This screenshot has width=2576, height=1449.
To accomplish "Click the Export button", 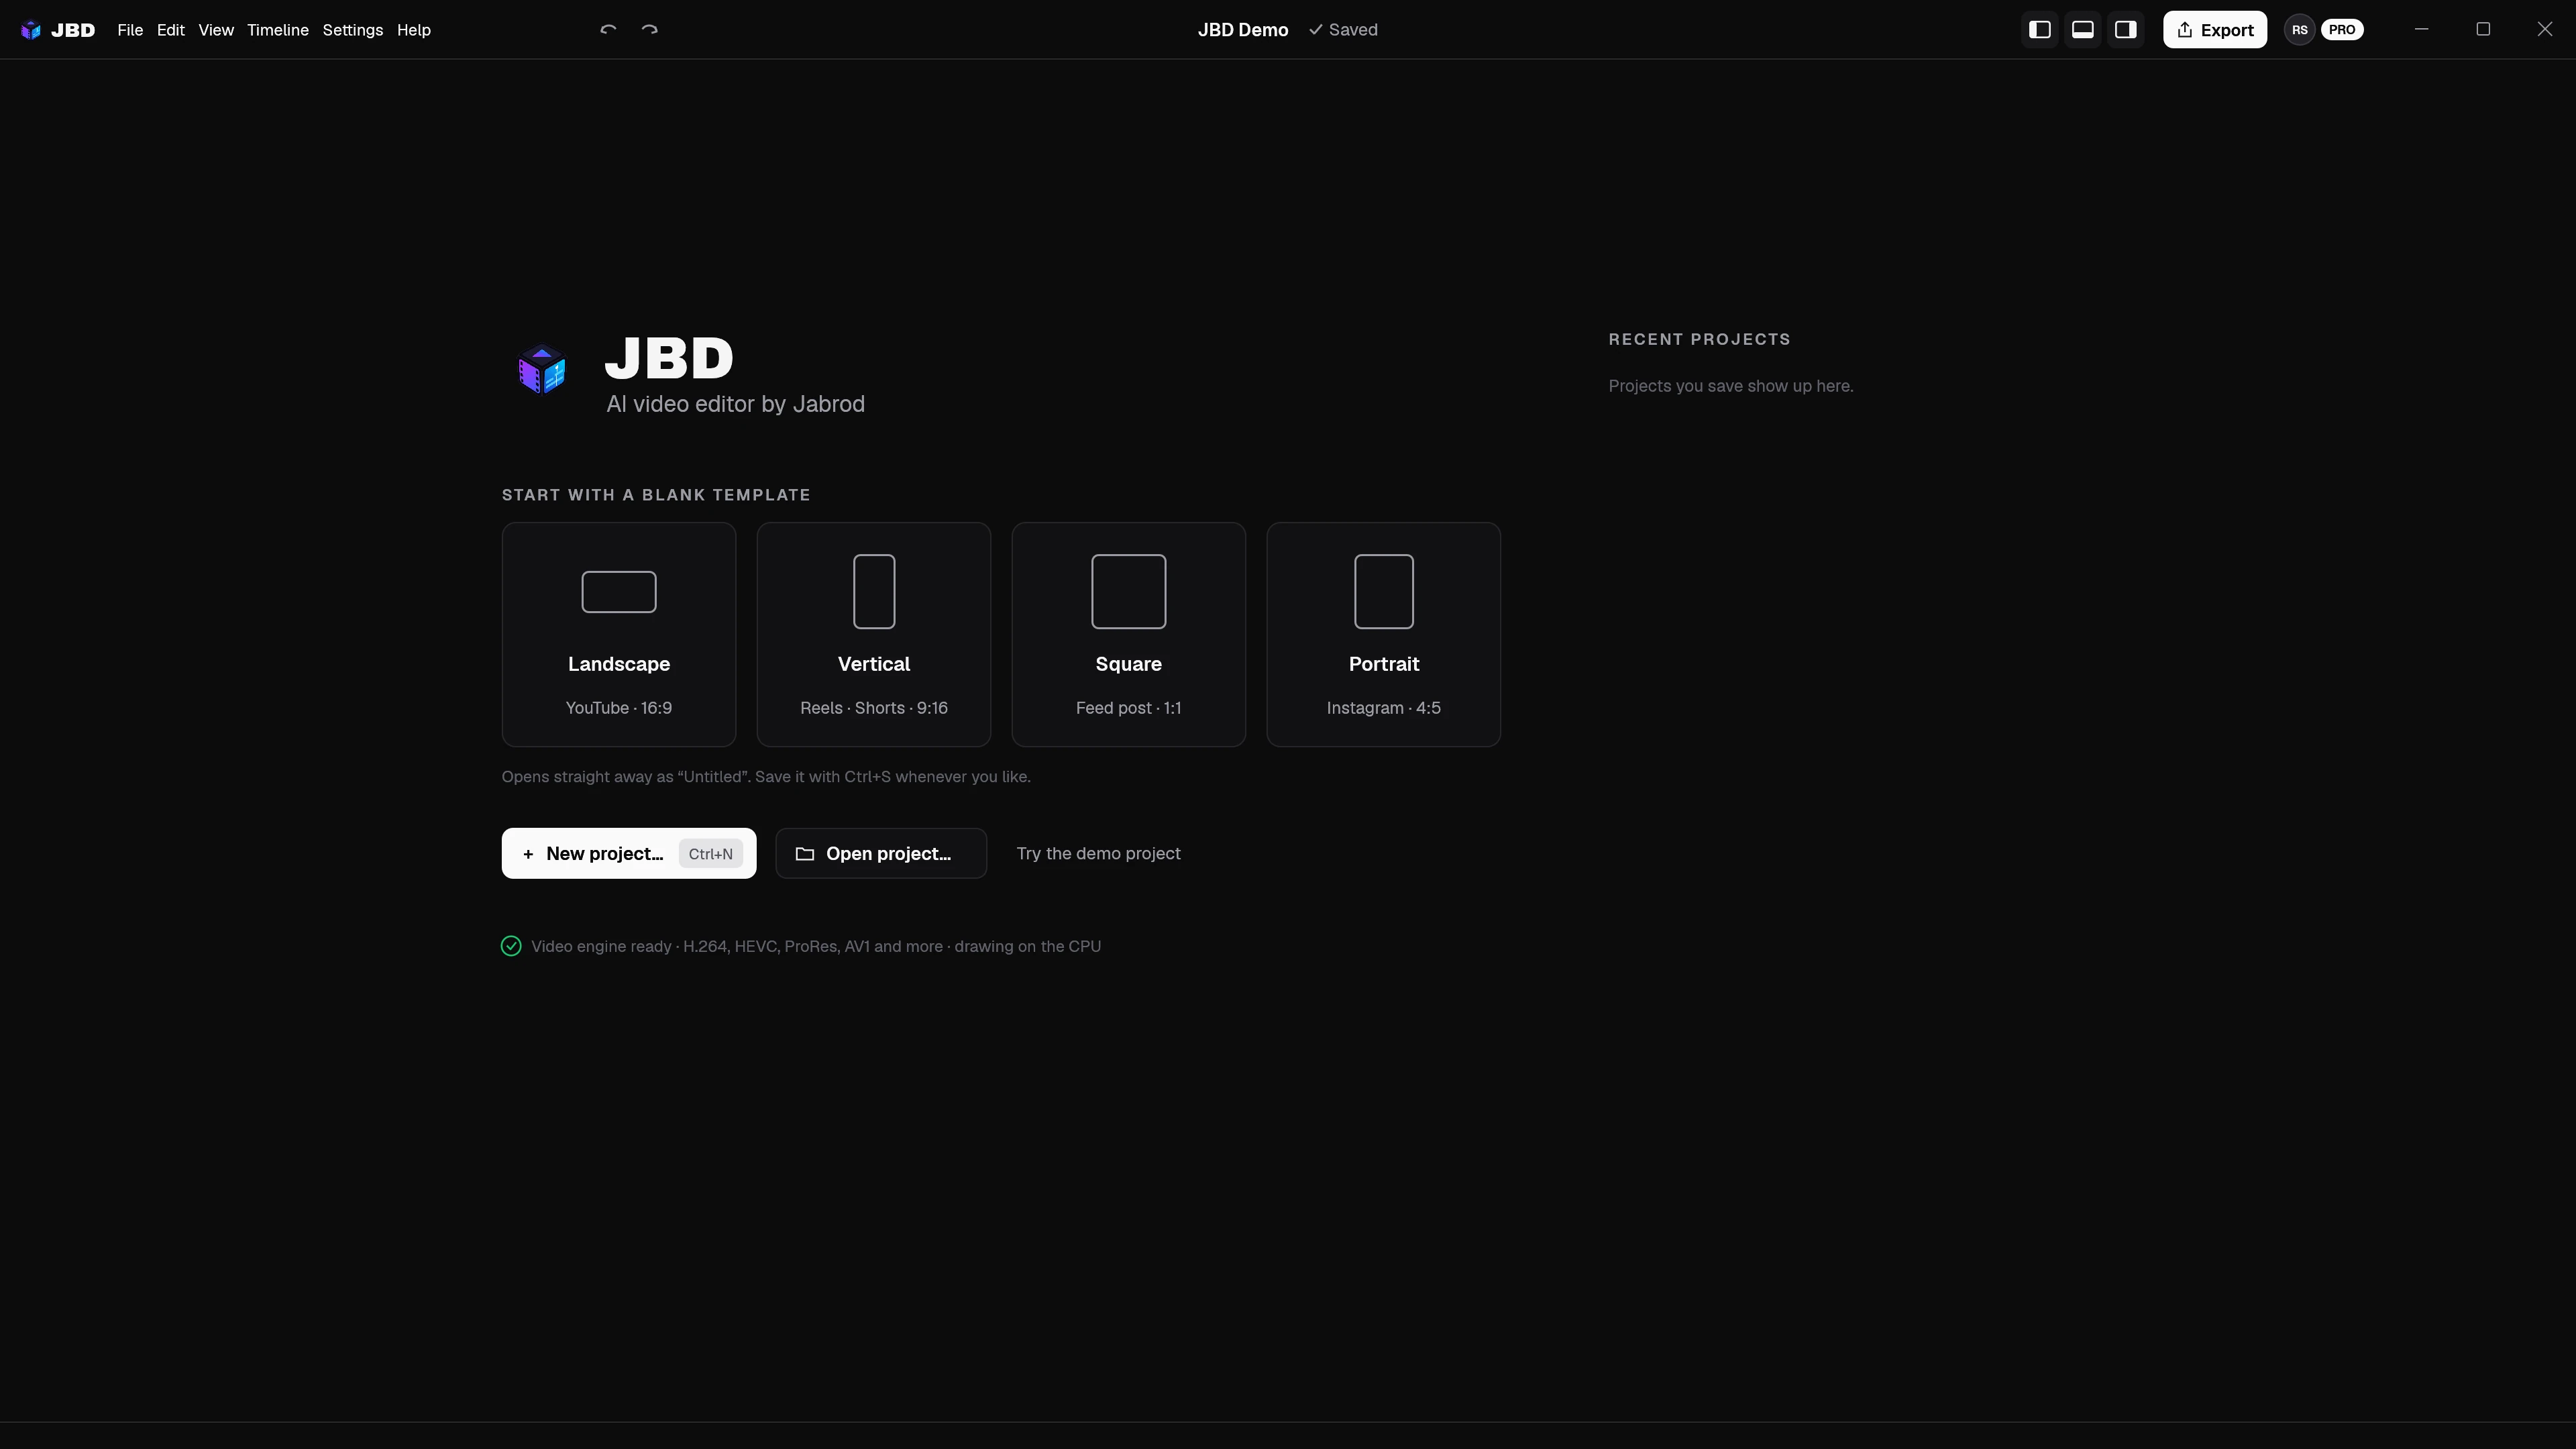I will [x=2215, y=30].
